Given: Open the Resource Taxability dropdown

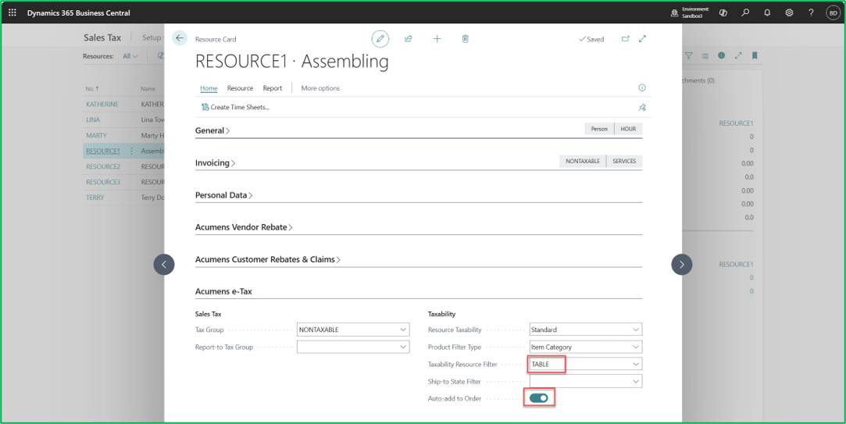Looking at the screenshot, I should (636, 330).
